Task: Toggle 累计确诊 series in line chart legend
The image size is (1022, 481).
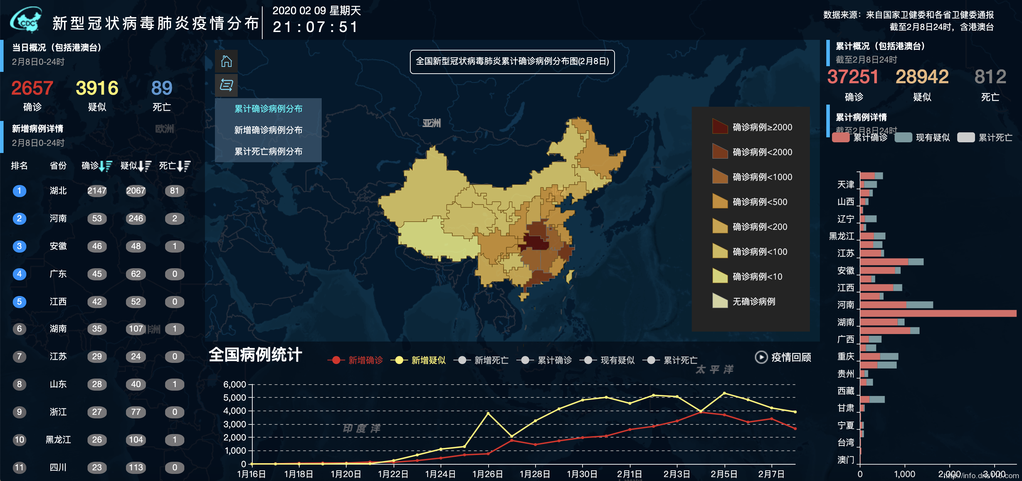Action: coord(544,360)
